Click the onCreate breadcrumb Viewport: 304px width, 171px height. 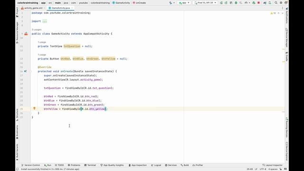tap(139, 3)
